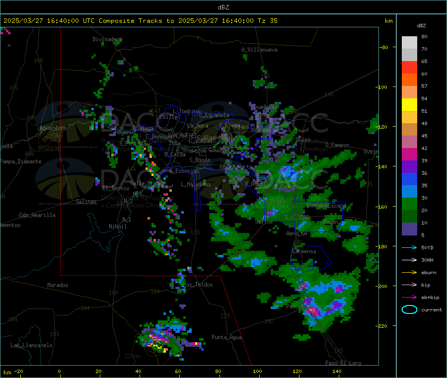The width and height of the screenshot is (447, 378).
Task: Select the pink bip arrow legend icon
Action: point(409,285)
